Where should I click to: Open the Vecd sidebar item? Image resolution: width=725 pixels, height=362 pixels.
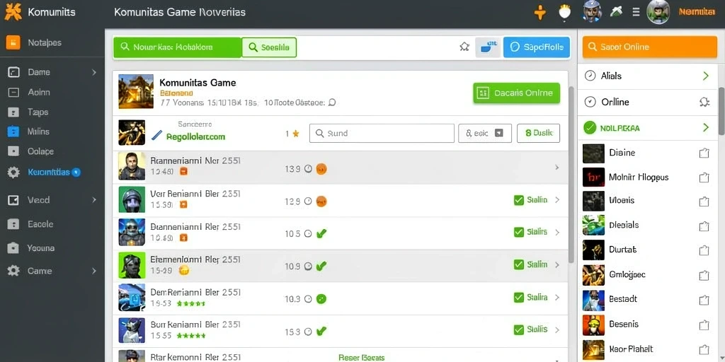tap(52, 200)
